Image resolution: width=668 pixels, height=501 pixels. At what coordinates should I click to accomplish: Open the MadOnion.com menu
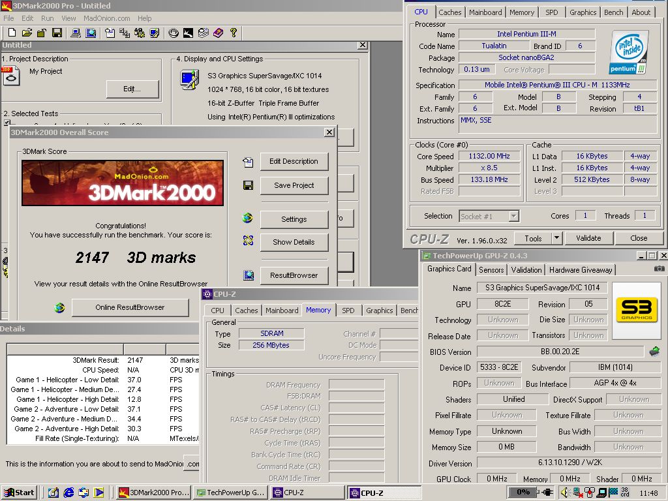(x=106, y=18)
